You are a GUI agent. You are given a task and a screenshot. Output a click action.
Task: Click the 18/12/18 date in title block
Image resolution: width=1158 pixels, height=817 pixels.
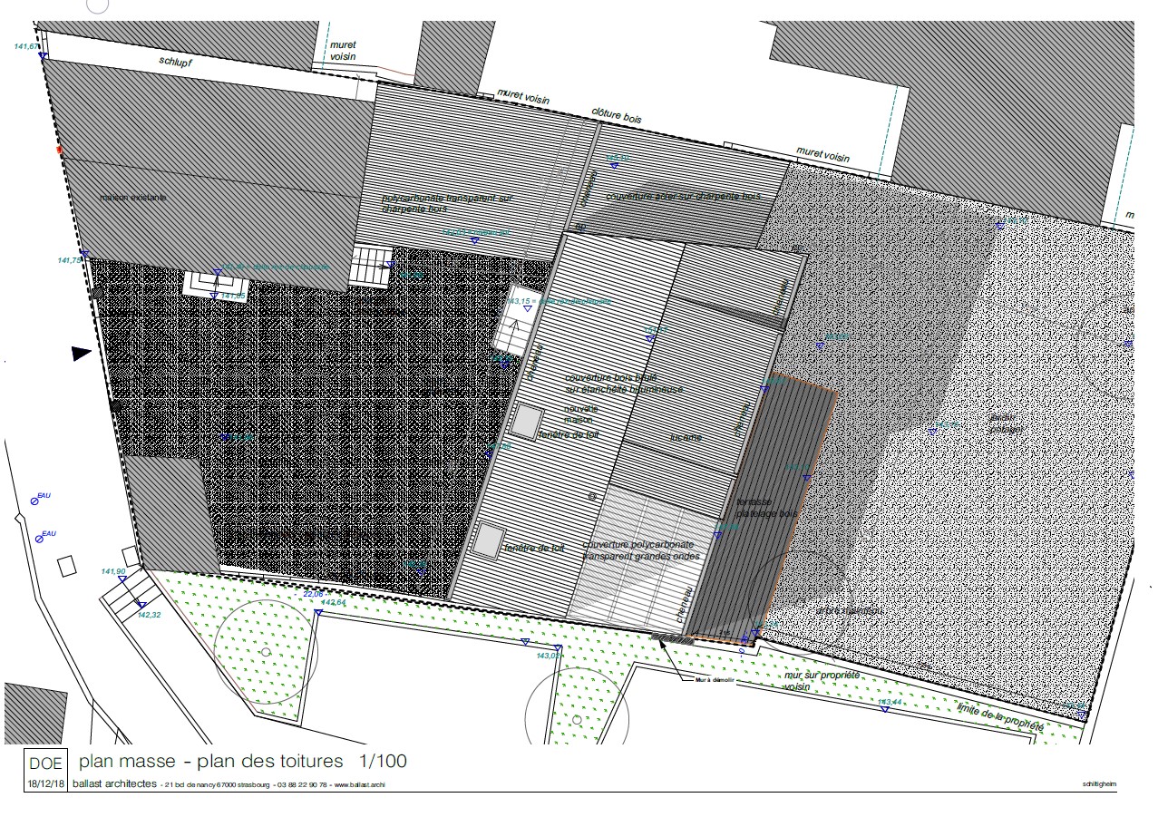pyautogui.click(x=45, y=783)
